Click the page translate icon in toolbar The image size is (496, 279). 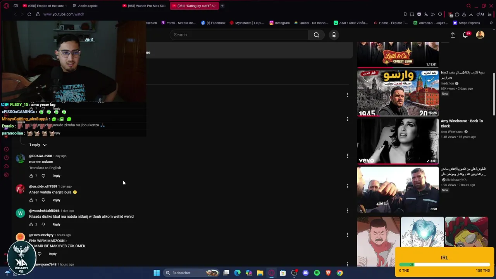(426, 14)
